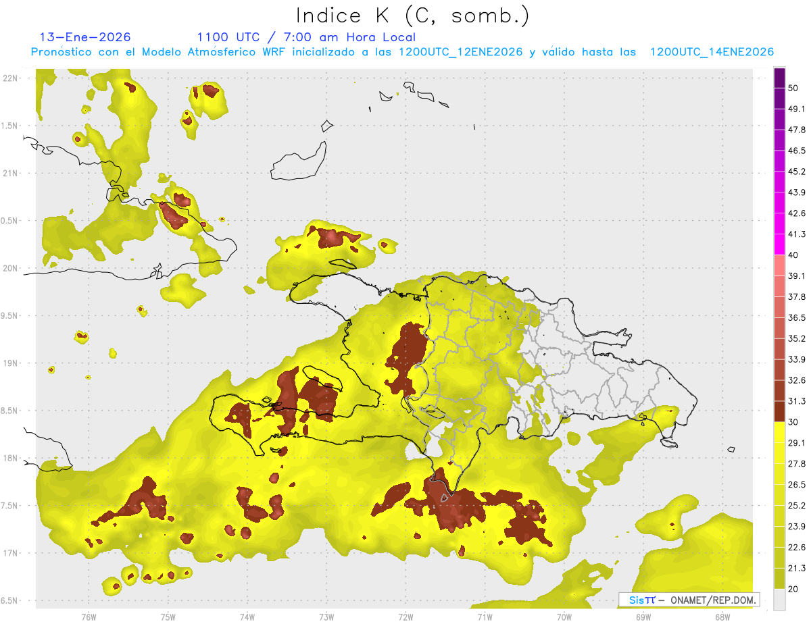Click the 19N latitude label

click(11, 363)
